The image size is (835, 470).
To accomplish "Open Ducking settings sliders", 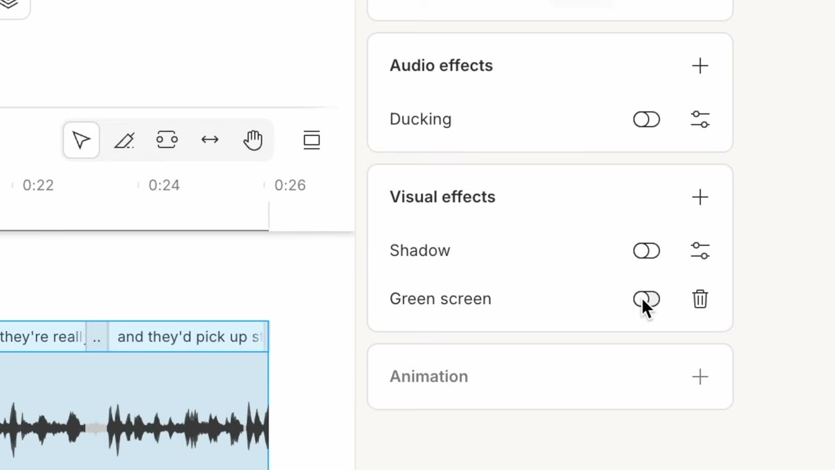I will [x=700, y=119].
